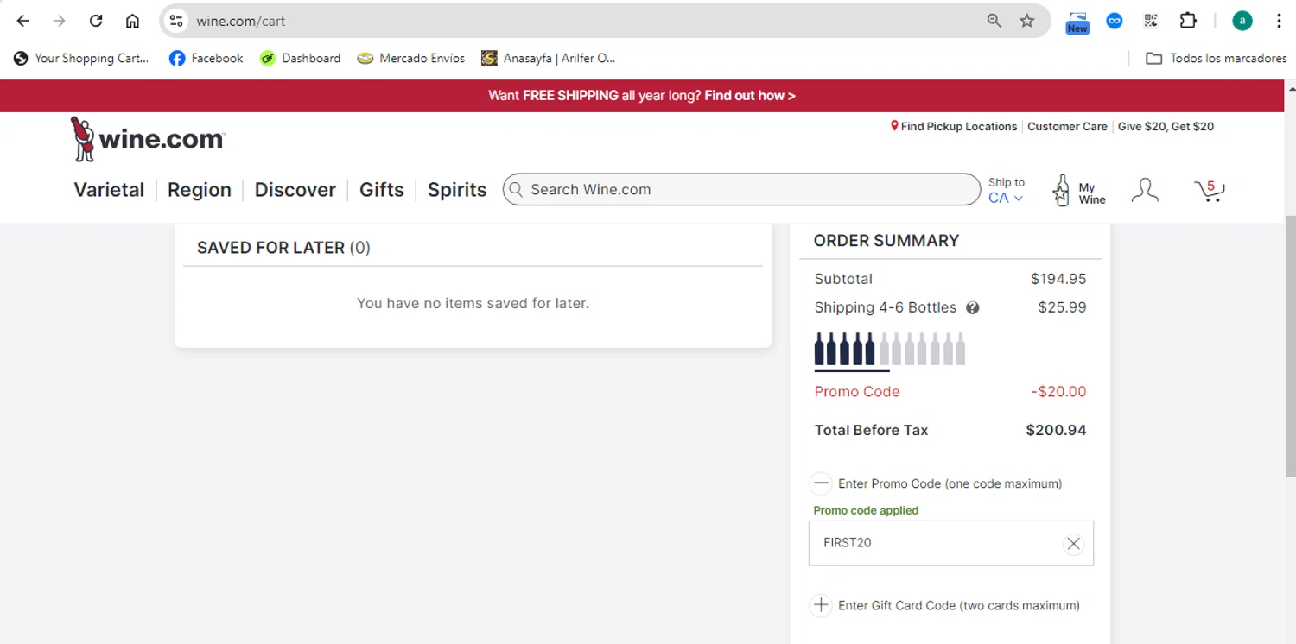
Task: Open Todos los marcadores folder
Action: tap(1216, 58)
